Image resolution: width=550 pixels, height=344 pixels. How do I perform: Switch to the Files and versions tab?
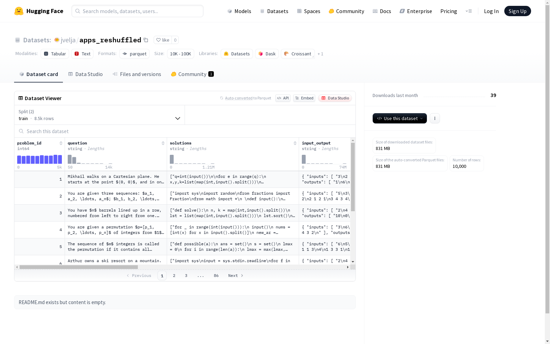click(137, 74)
